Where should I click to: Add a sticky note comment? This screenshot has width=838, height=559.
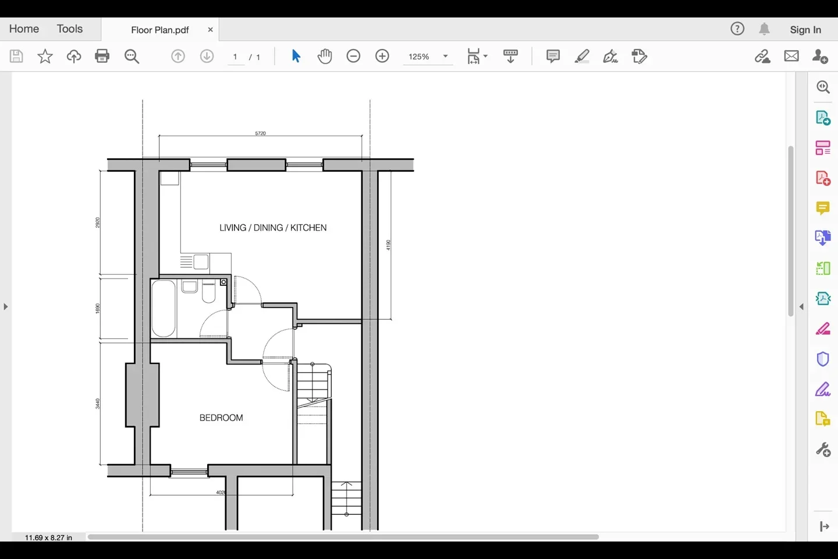553,56
